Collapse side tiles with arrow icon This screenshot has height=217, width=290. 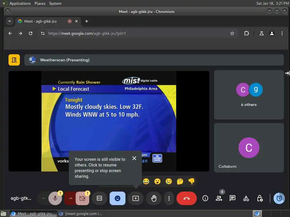[x=287, y=73]
